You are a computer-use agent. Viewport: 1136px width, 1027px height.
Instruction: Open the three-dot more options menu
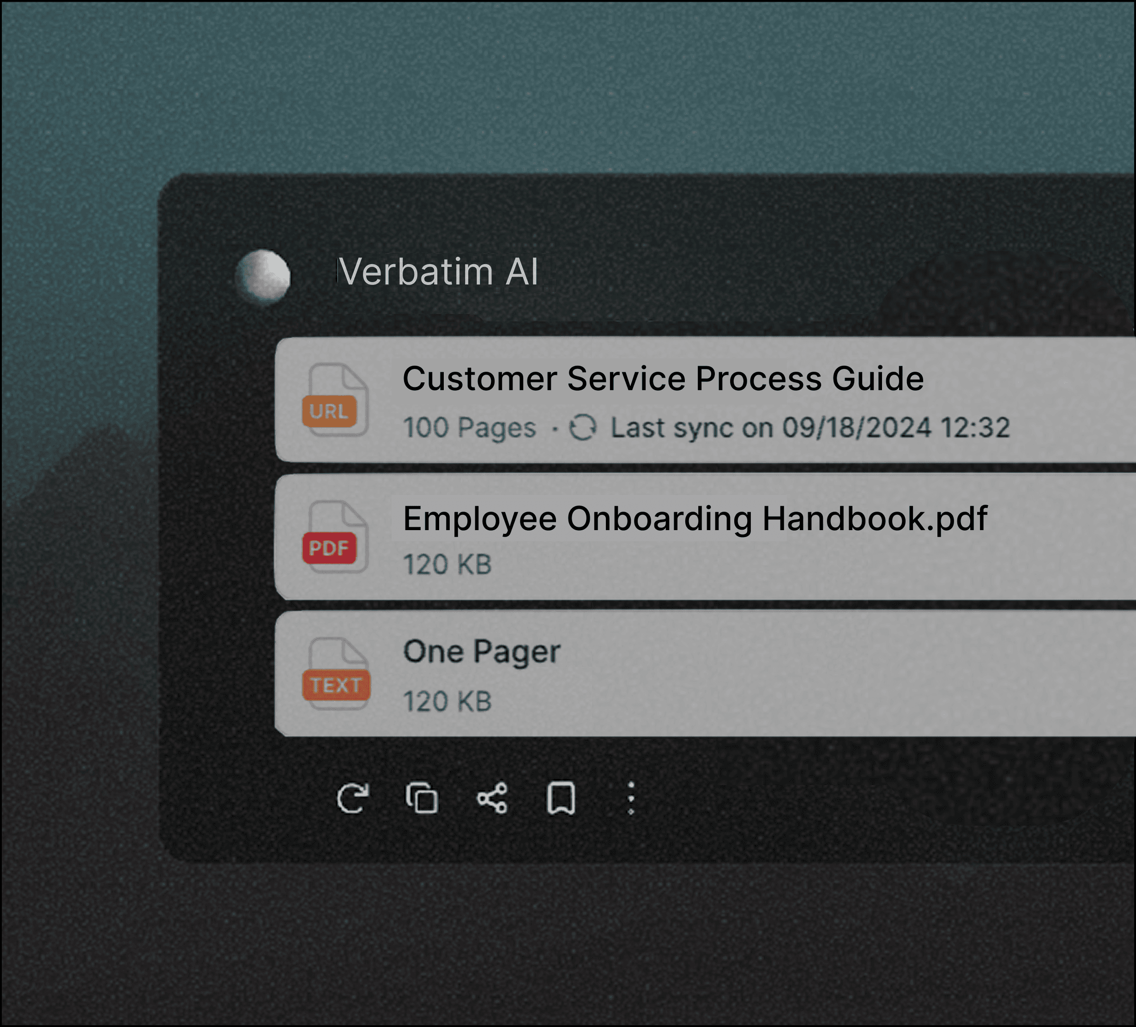[631, 798]
